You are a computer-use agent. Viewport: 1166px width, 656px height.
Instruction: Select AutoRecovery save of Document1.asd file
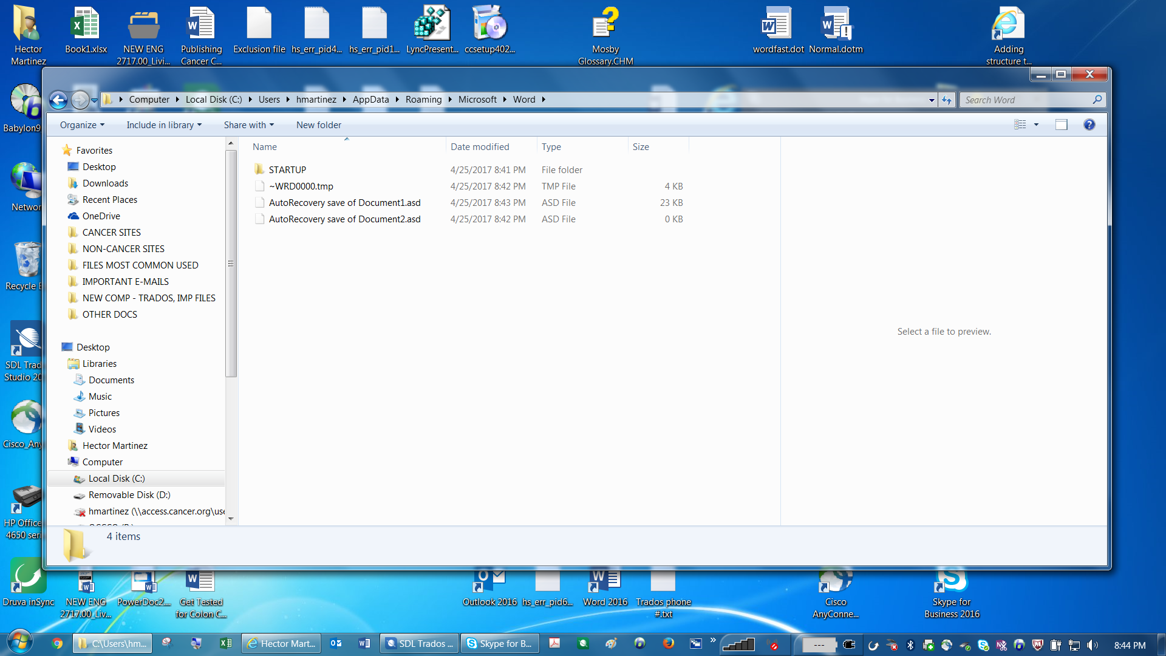pos(344,203)
